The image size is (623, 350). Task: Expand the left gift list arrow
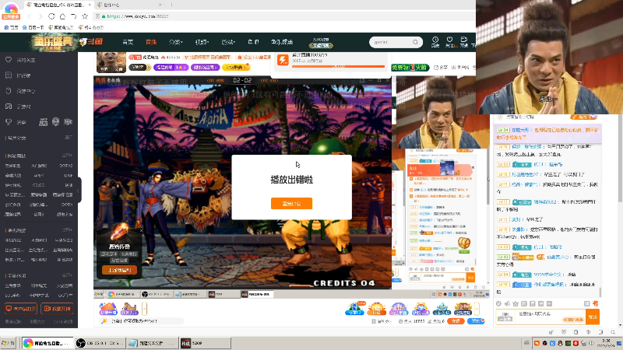[144, 308]
